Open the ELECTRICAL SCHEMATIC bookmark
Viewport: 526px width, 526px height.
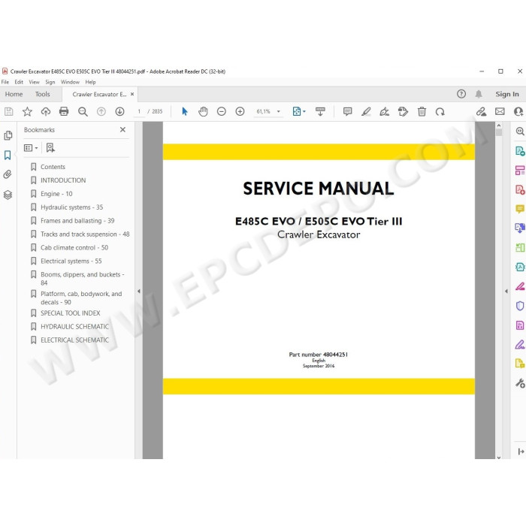tap(75, 340)
